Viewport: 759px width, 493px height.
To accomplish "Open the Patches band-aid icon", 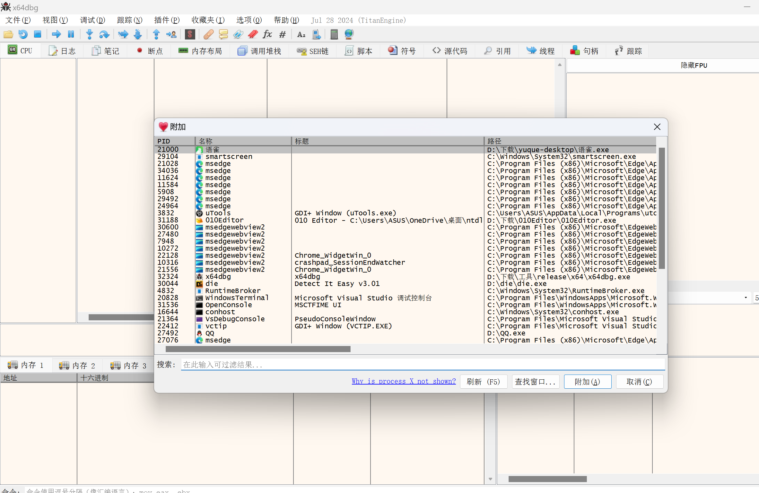I will click(x=208, y=34).
